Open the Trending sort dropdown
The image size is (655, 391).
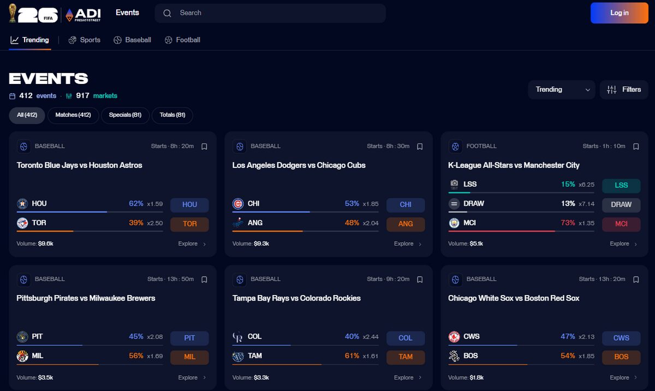pyautogui.click(x=562, y=89)
